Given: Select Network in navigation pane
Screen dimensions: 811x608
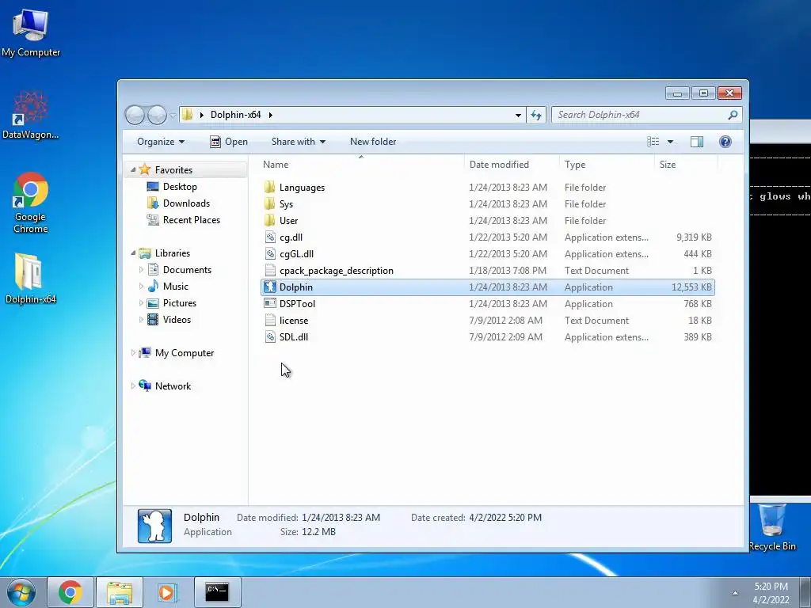Looking at the screenshot, I should (x=173, y=386).
